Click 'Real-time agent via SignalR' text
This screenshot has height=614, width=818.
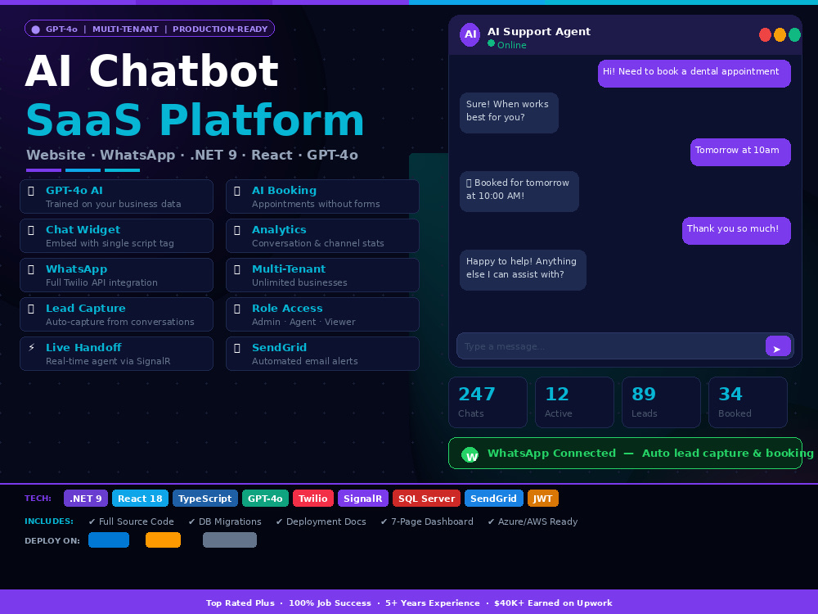pyautogui.click(x=108, y=361)
